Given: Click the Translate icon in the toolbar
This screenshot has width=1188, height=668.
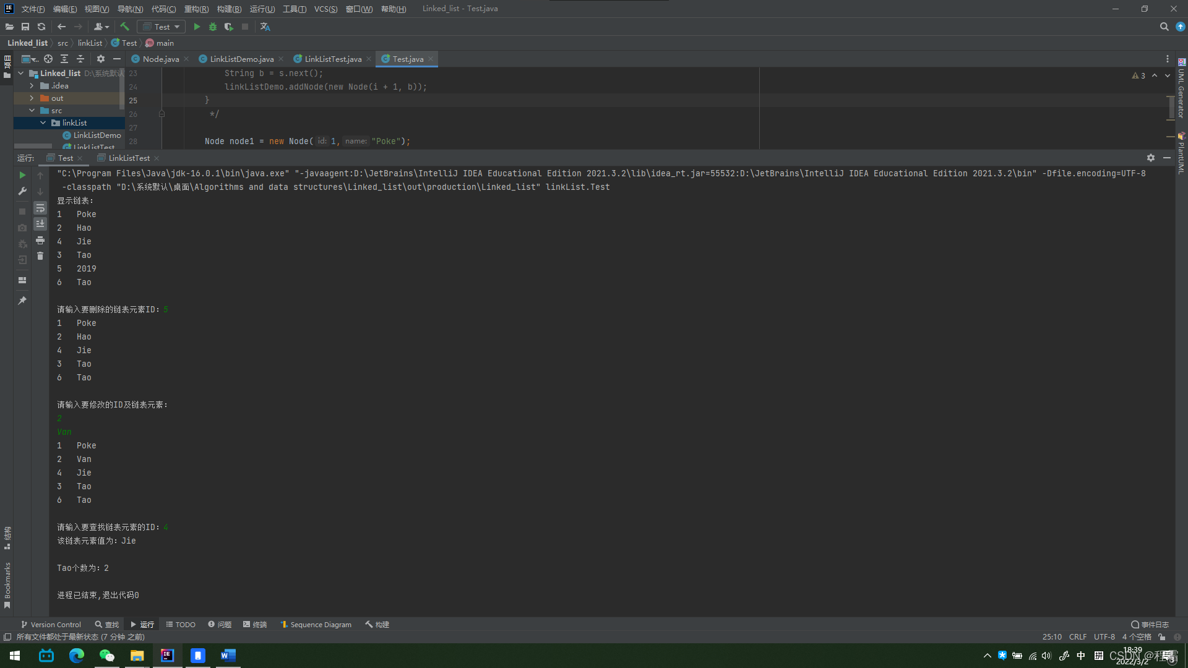Looking at the screenshot, I should [265, 27].
